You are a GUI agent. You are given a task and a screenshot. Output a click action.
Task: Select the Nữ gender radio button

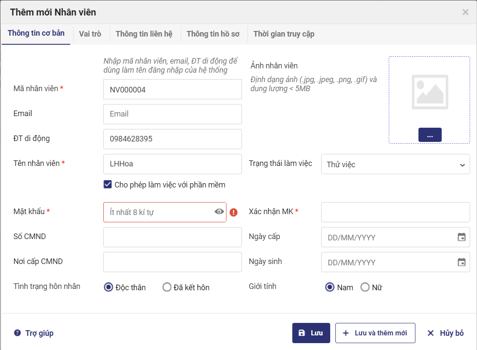[x=365, y=287]
